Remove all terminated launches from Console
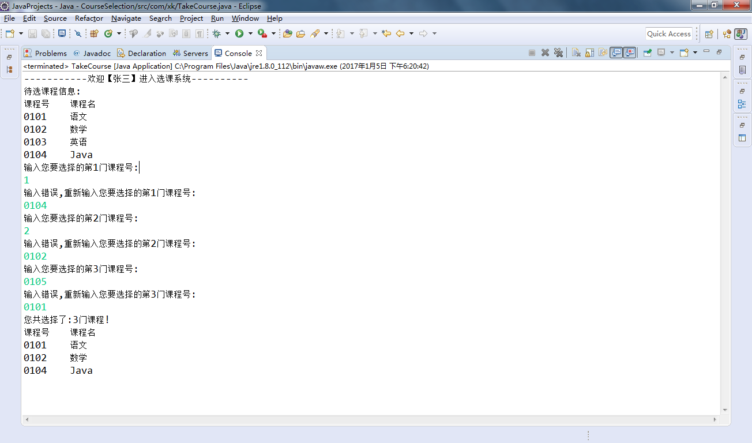Viewport: 752px width, 443px height. click(559, 52)
